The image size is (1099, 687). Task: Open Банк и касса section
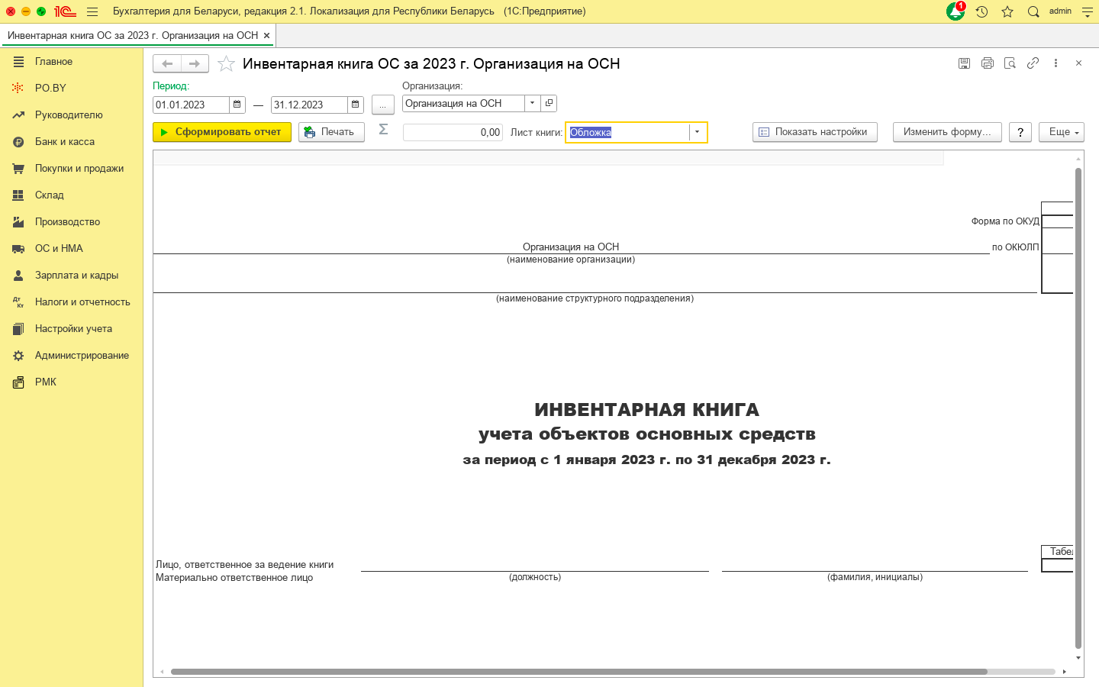65,141
